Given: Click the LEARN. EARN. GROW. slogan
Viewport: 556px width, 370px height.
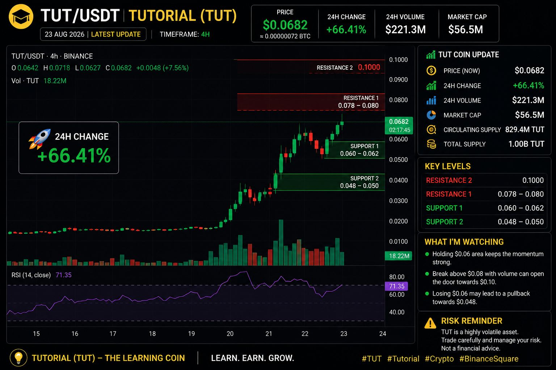Looking at the screenshot, I should click(x=252, y=358).
